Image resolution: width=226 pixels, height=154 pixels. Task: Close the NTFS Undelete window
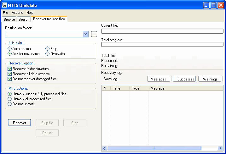(x=221, y=5)
